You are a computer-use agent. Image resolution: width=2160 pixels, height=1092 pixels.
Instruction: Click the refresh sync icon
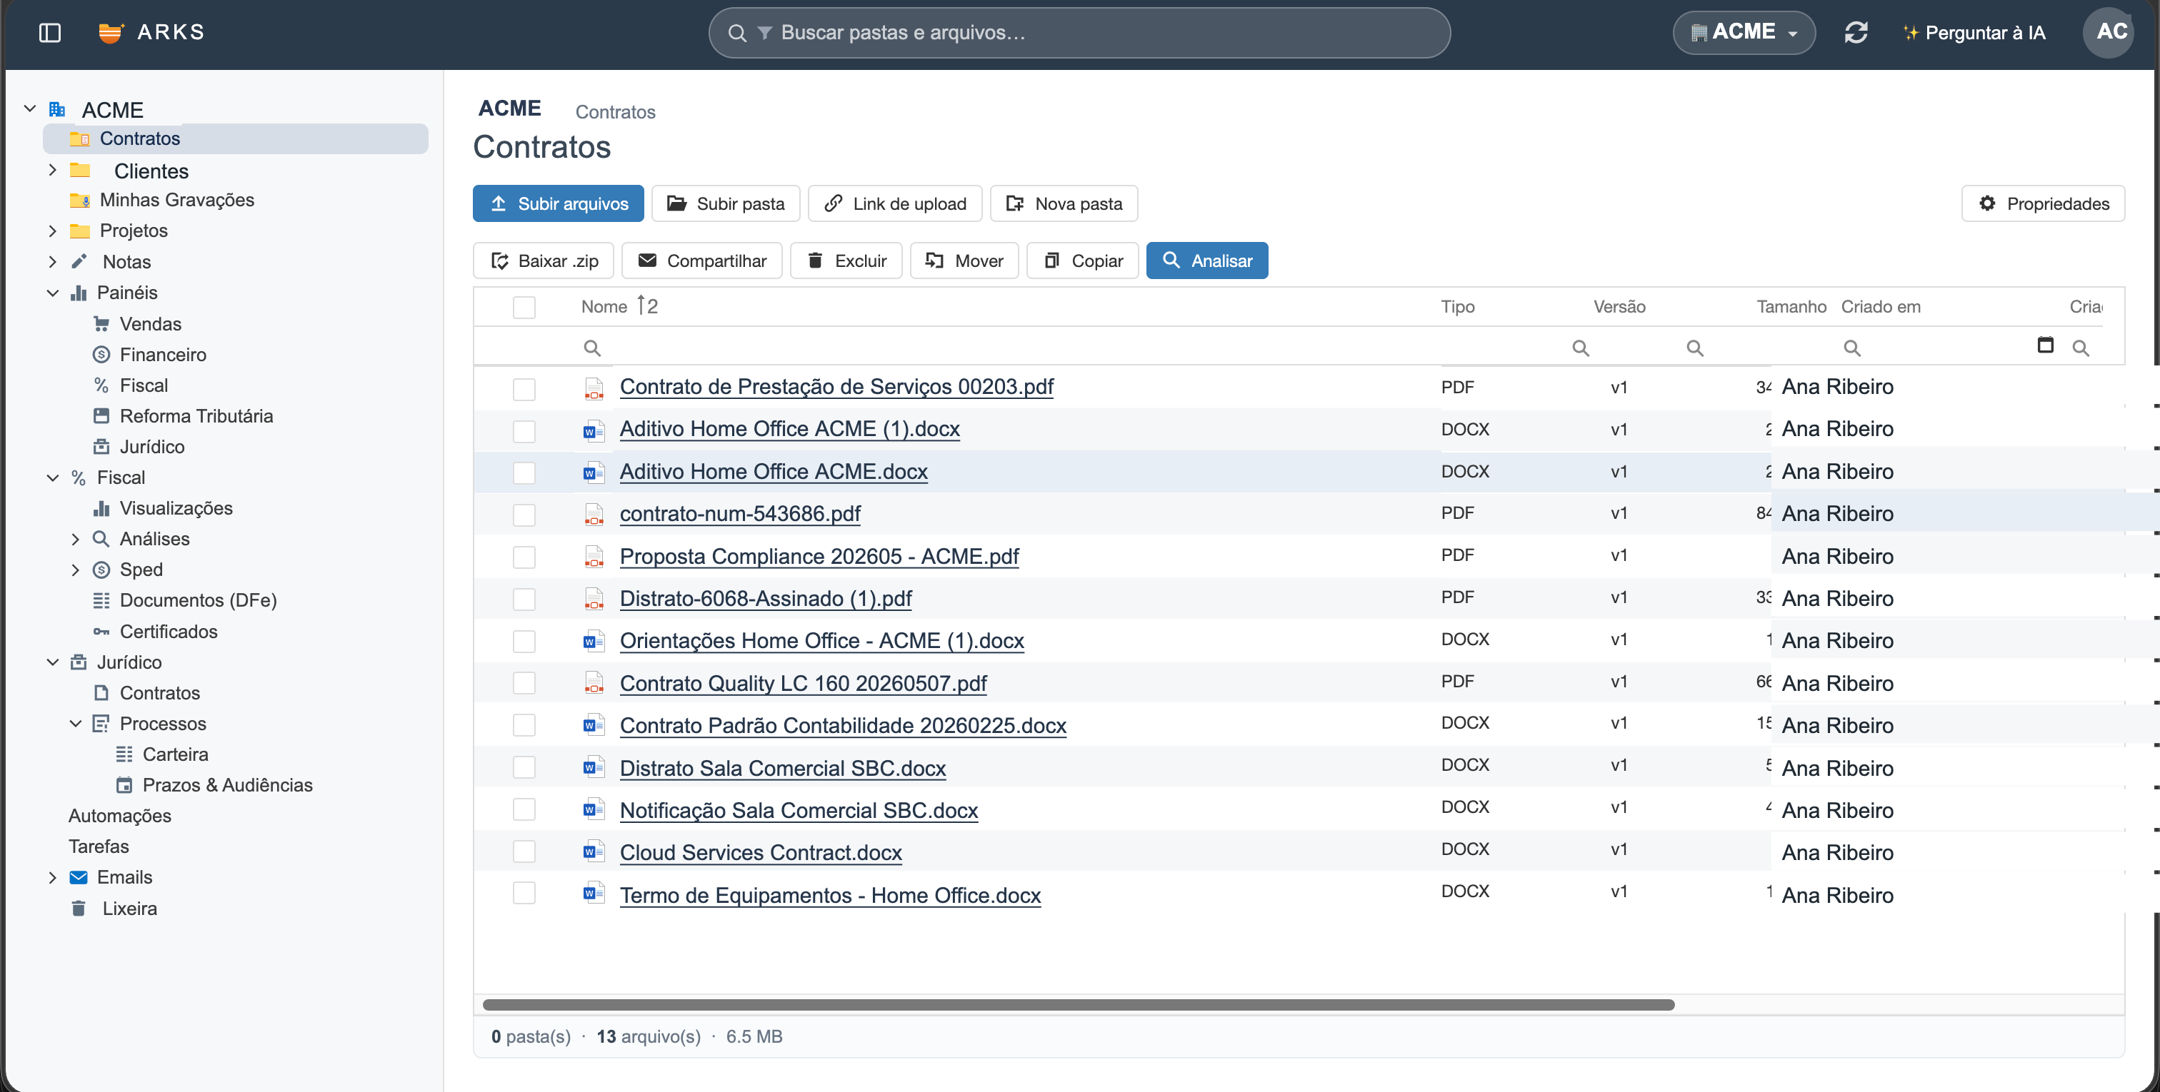1856,33
